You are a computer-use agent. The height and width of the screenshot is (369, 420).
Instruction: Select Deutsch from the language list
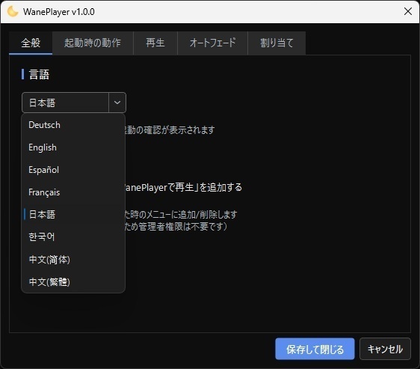coord(73,125)
